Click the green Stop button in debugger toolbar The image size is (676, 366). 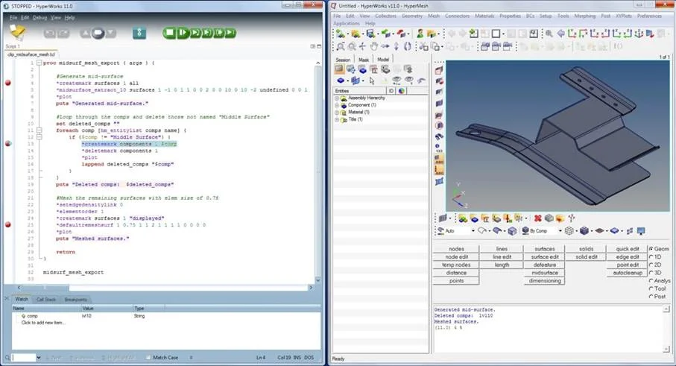pos(170,33)
